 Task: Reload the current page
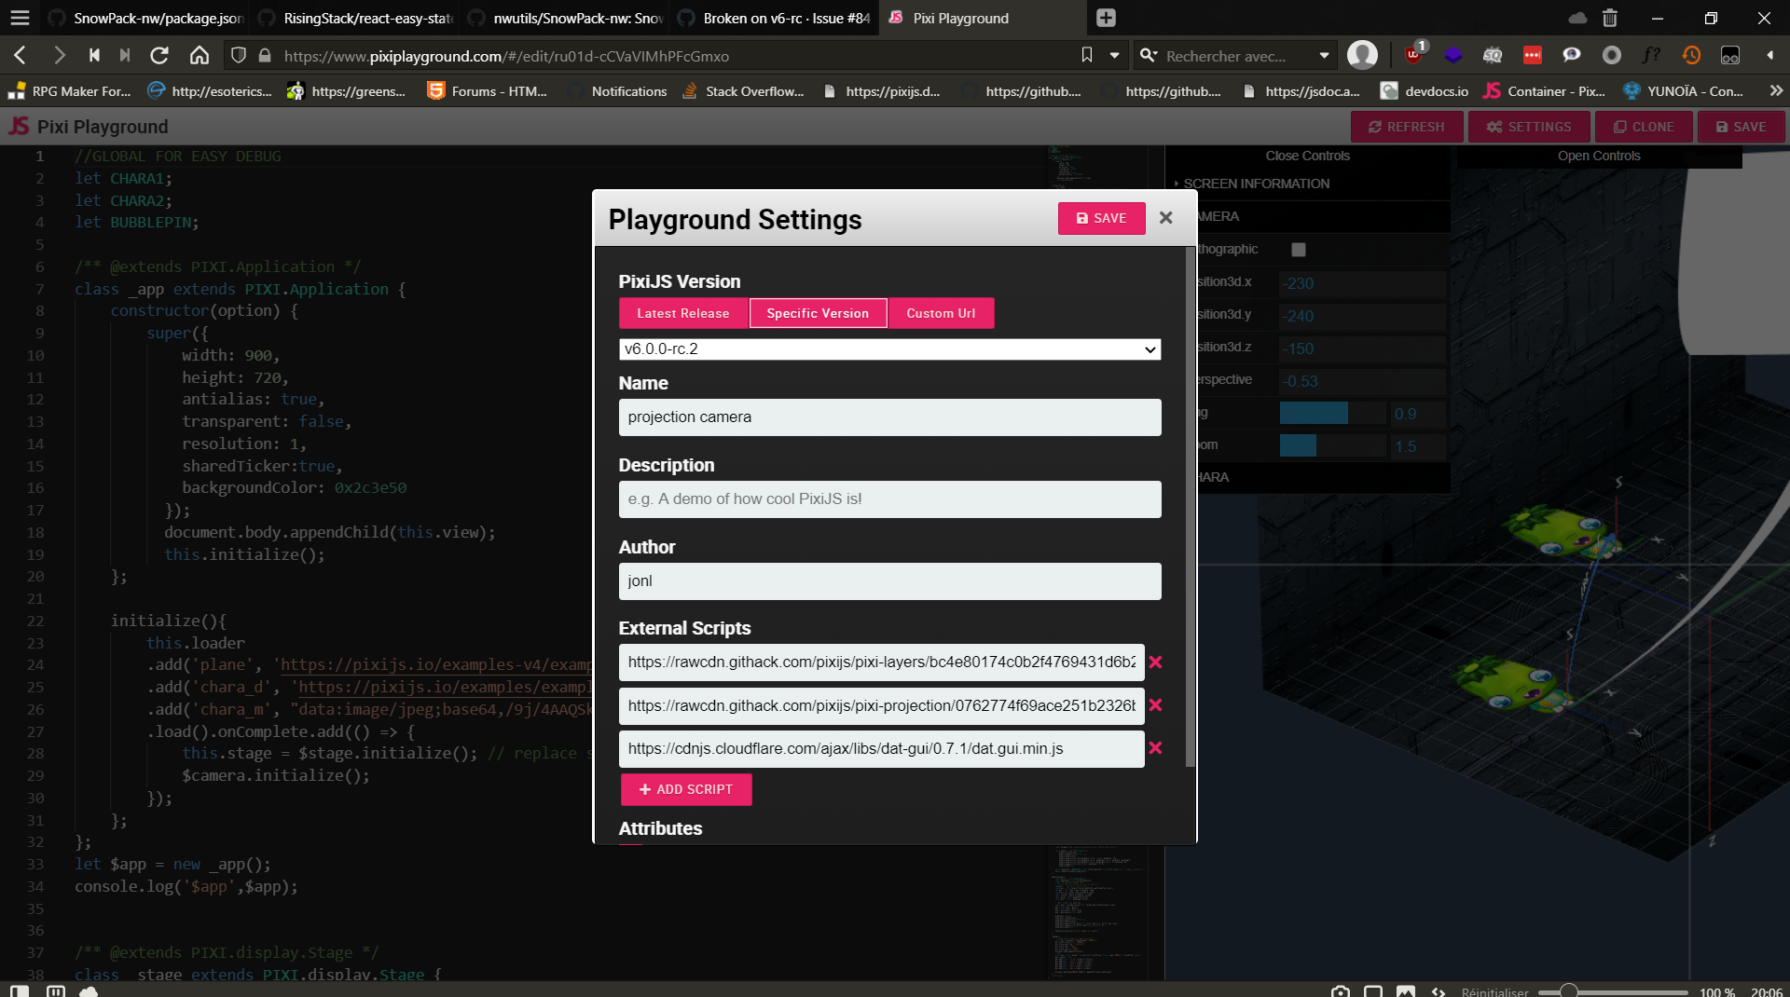[x=159, y=55]
